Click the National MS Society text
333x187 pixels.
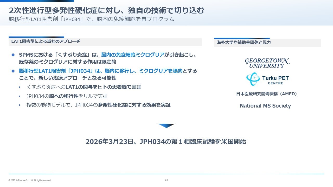click(x=265, y=106)
